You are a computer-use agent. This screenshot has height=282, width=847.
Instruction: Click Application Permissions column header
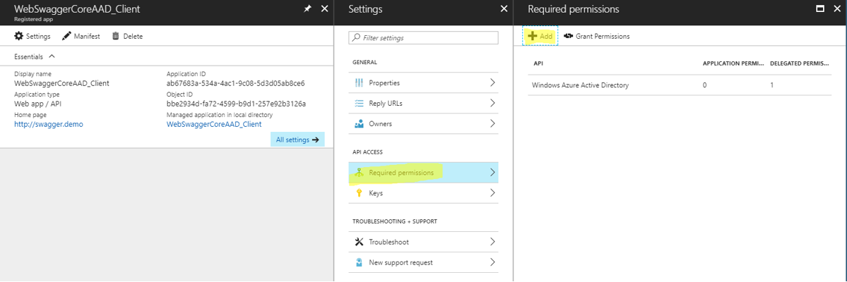pyautogui.click(x=733, y=63)
